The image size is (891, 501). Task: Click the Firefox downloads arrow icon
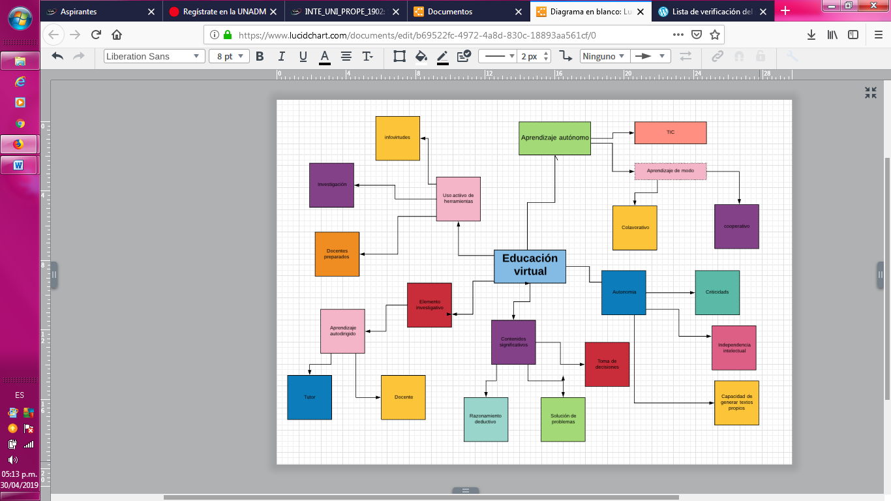click(811, 35)
